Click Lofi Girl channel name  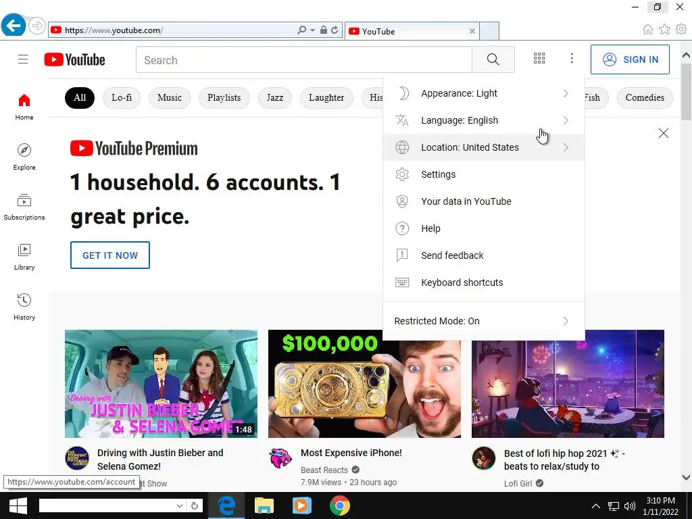(518, 483)
